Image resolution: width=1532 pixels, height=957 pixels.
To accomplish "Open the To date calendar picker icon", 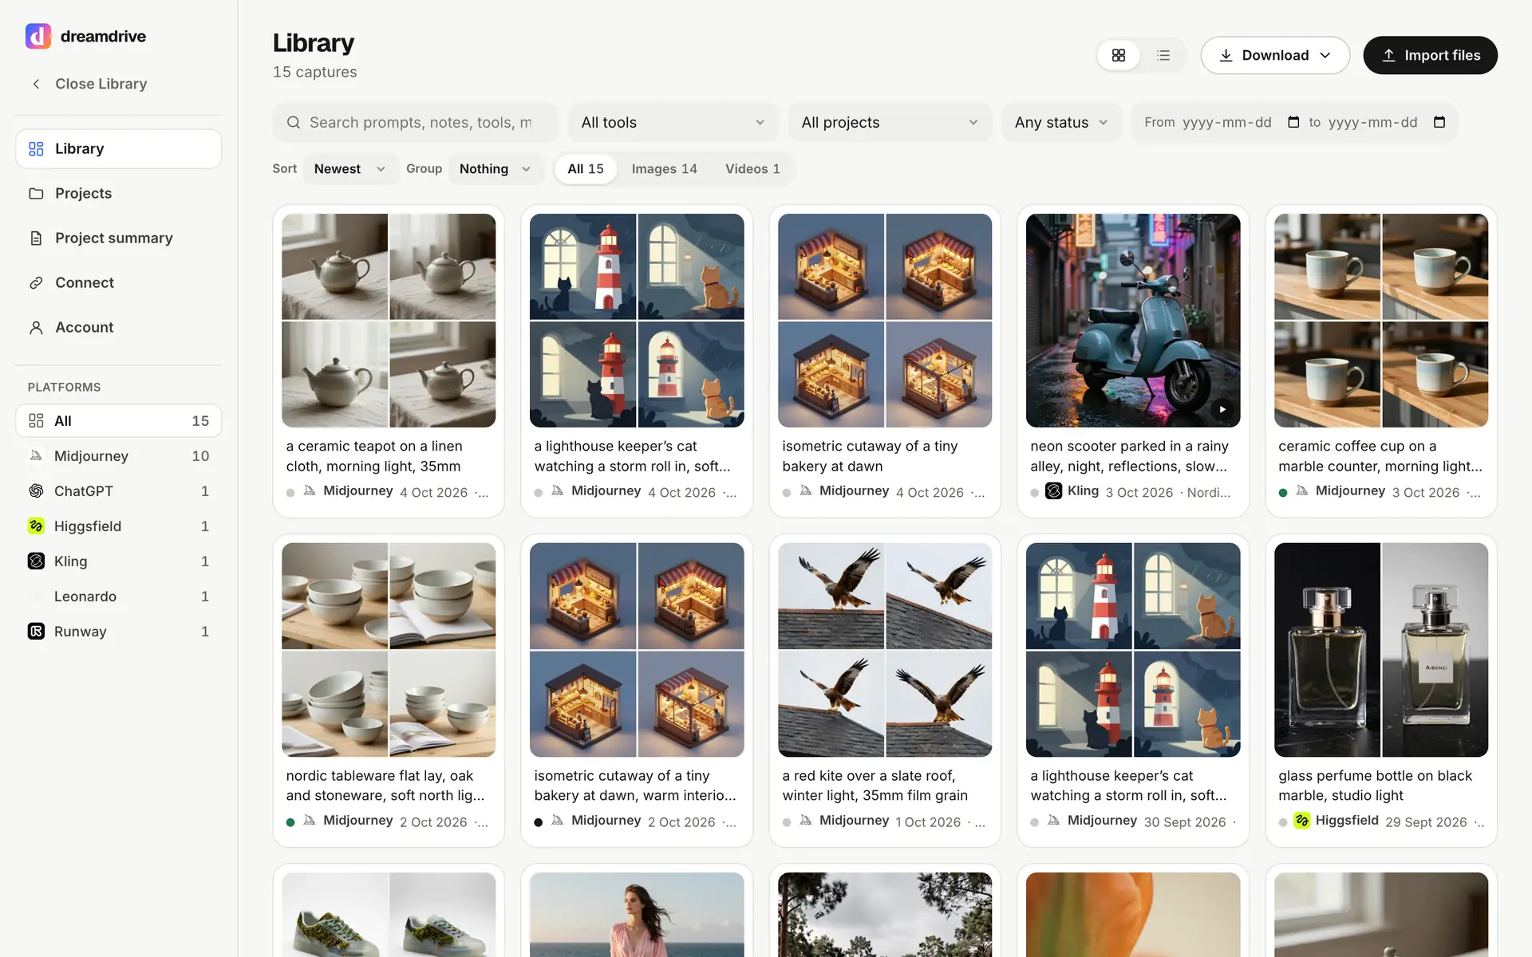I will 1439,122.
